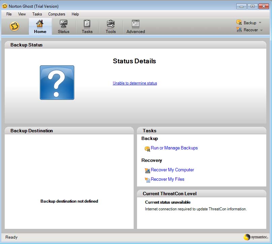This screenshot has width=272, height=244.
Task: Click the Backup Status panel header
Action: click(135, 45)
